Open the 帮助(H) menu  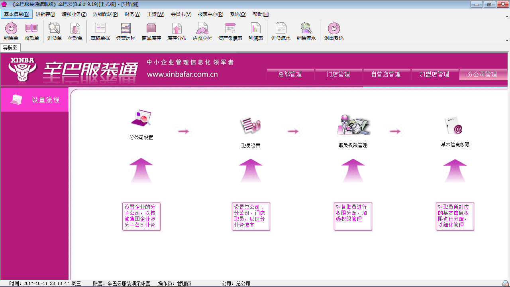pyautogui.click(x=261, y=14)
